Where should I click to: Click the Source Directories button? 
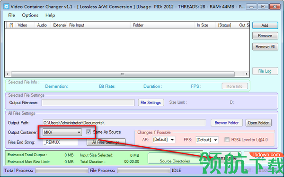click(175, 159)
